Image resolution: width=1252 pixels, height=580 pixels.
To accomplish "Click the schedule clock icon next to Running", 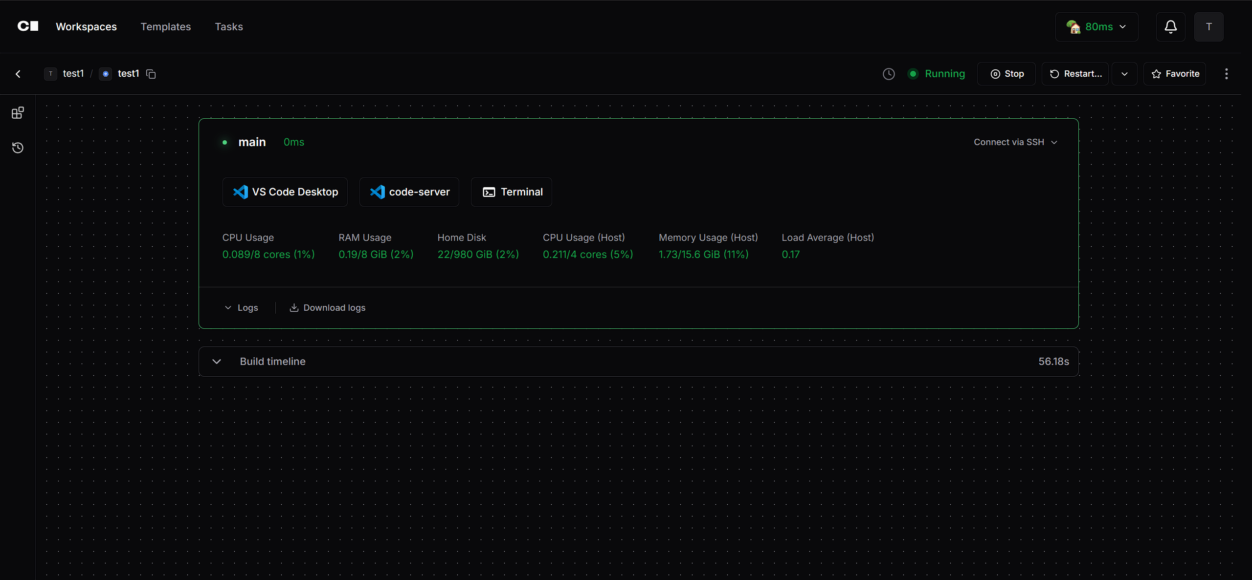I will (889, 74).
